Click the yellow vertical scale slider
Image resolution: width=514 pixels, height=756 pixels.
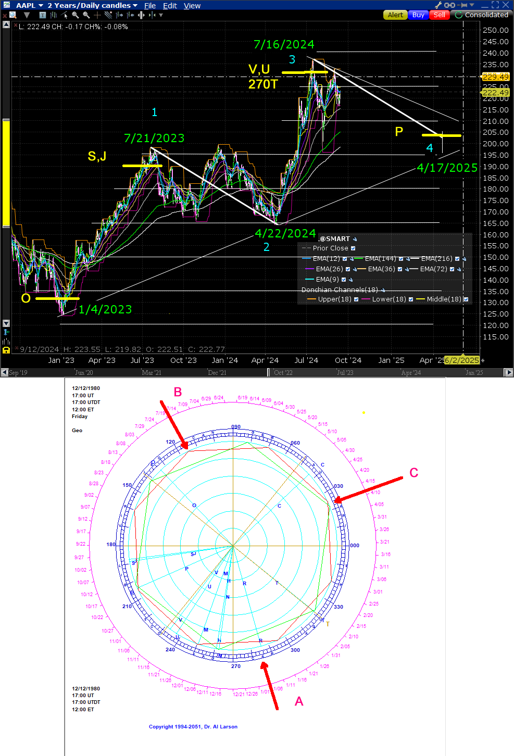click(6, 173)
